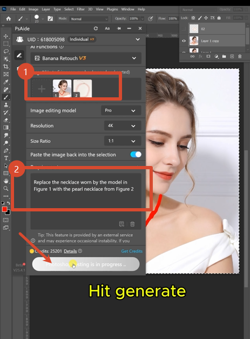This screenshot has height=339, width=250.
Task: Select the Object Selection tool
Action: point(6,59)
